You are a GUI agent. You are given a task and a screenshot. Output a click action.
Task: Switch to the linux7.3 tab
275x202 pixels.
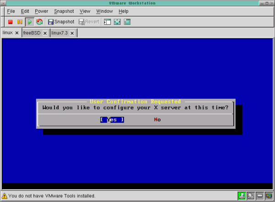[60, 33]
